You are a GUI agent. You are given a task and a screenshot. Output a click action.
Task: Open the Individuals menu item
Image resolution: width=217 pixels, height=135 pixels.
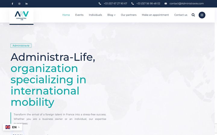coord(95,15)
